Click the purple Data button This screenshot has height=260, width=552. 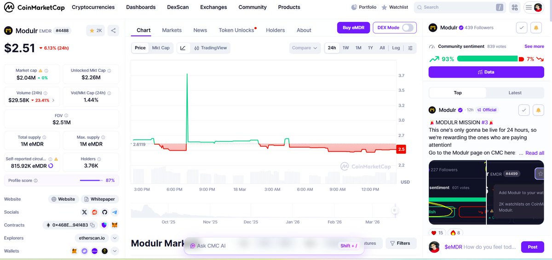pos(486,72)
